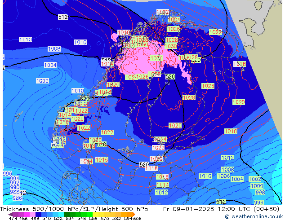Click the map title 'Thickness 500/1000 hPa/SLP/Height 500 hPa'
The image size is (285, 220).
(x=74, y=209)
